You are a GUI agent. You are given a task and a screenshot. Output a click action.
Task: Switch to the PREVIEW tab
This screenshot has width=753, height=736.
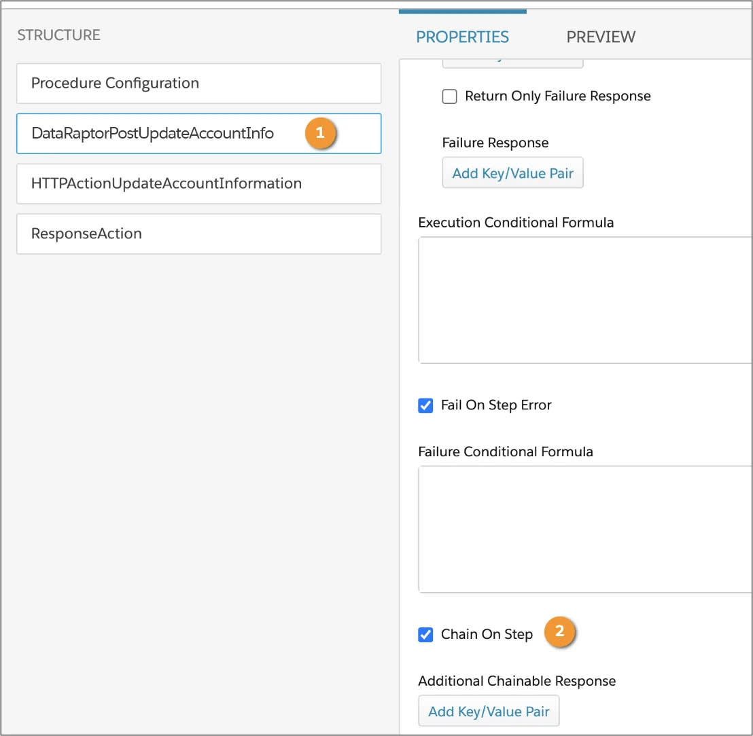coord(601,37)
